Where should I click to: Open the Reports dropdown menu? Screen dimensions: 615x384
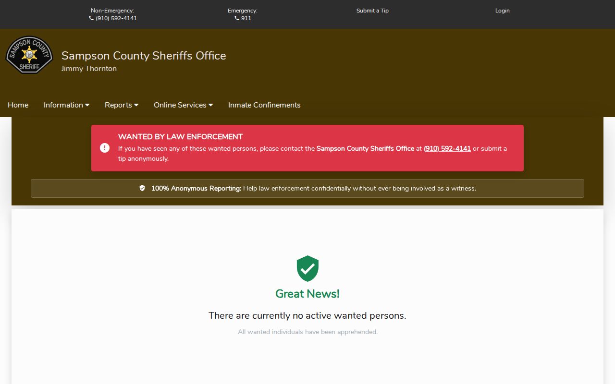click(122, 105)
